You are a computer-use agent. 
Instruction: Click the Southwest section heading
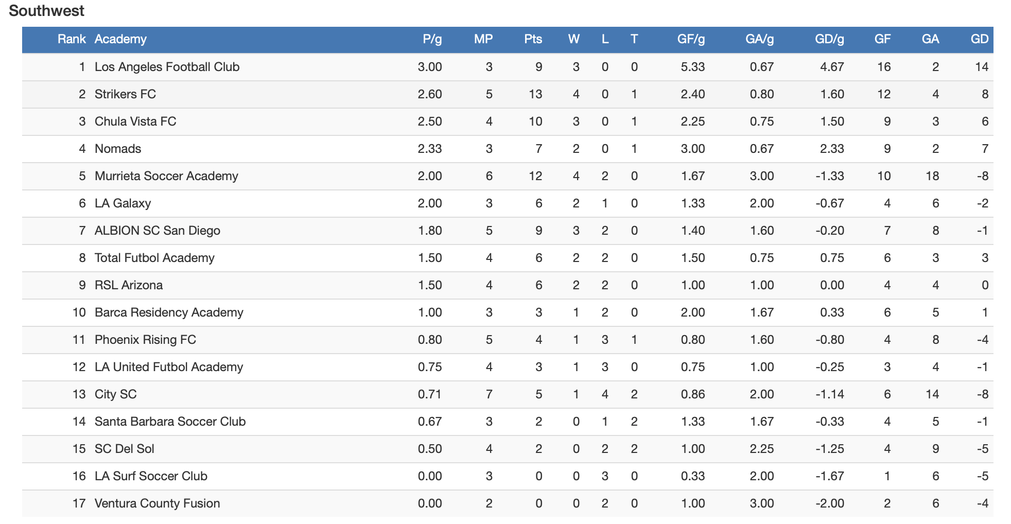[46, 11]
